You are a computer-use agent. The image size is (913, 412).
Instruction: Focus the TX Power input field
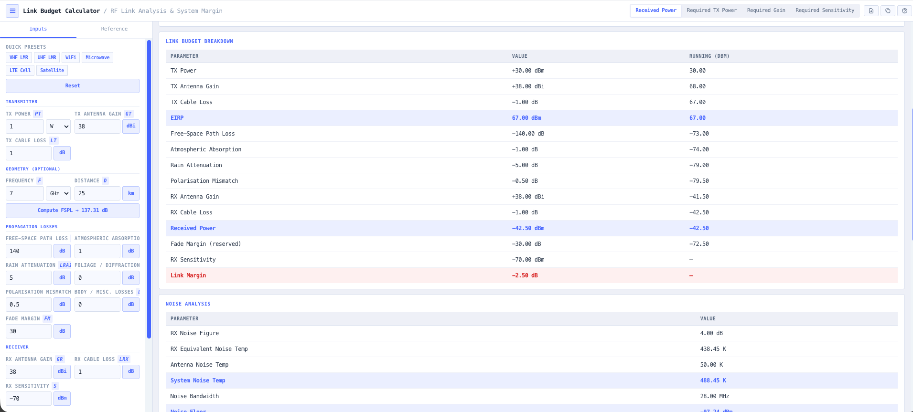pyautogui.click(x=25, y=127)
